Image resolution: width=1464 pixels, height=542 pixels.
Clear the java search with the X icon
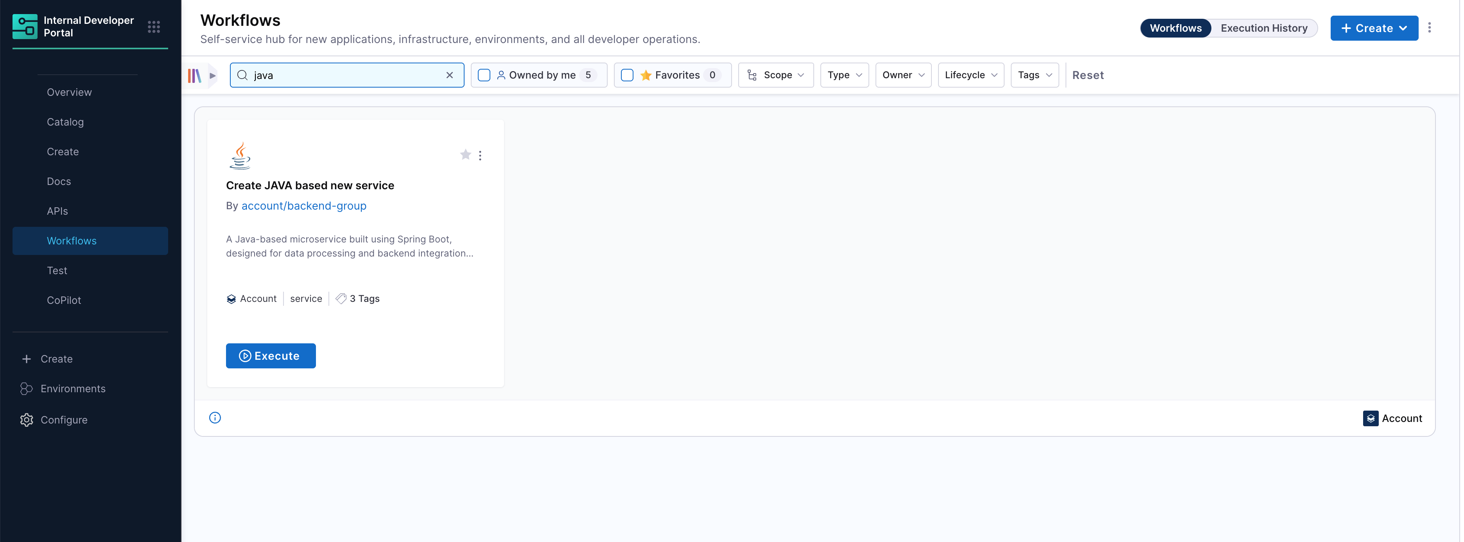coord(450,74)
